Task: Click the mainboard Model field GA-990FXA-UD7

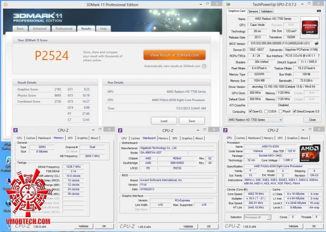Action: [163, 153]
